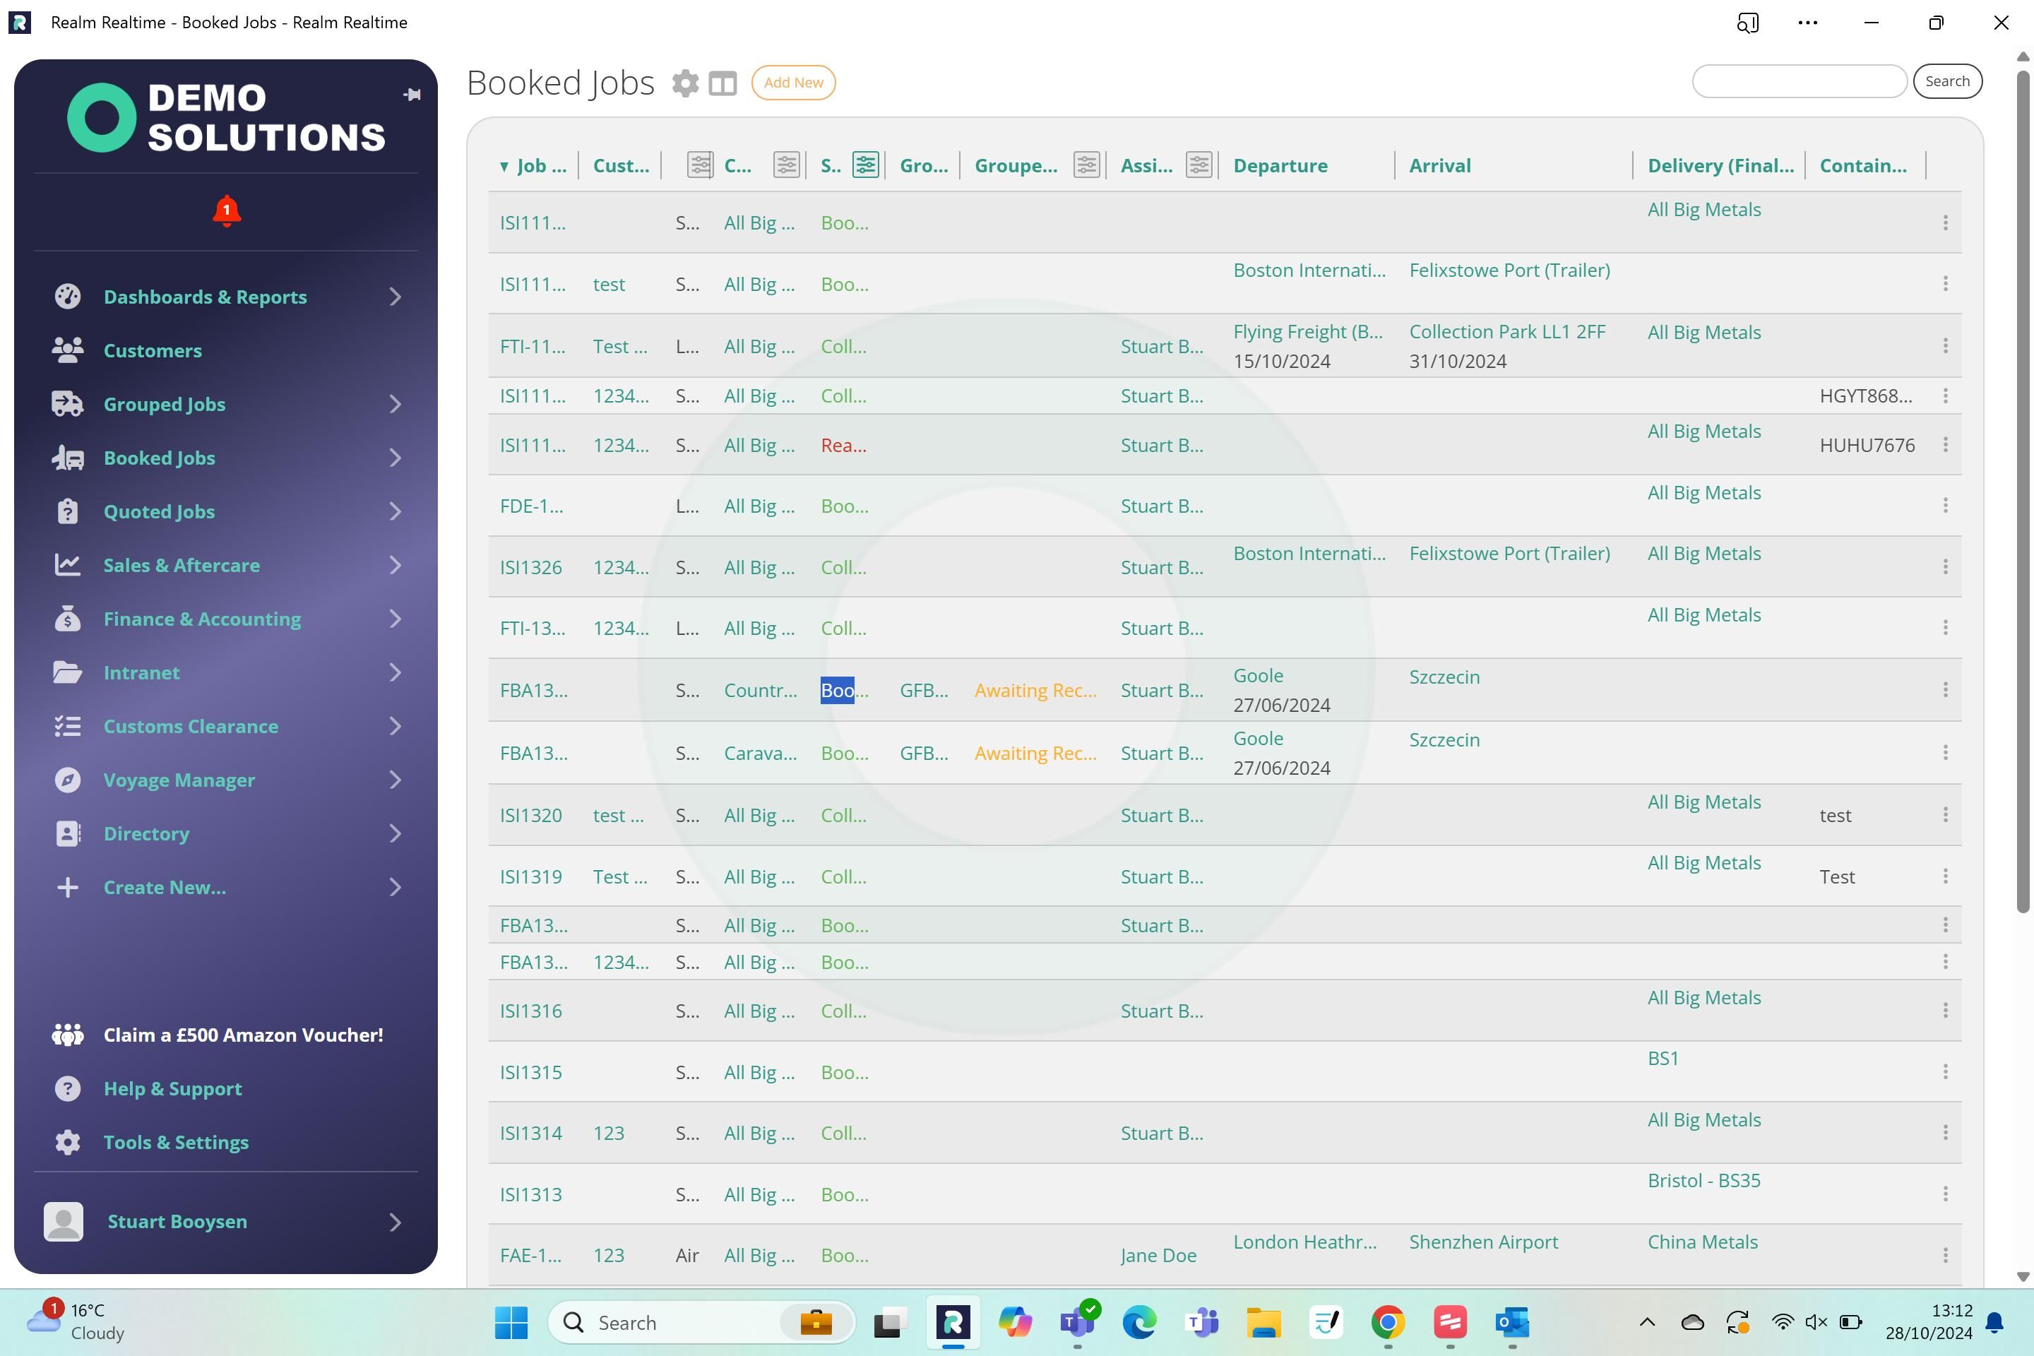The width and height of the screenshot is (2034, 1356).
Task: Click the search input field
Action: [x=1799, y=81]
